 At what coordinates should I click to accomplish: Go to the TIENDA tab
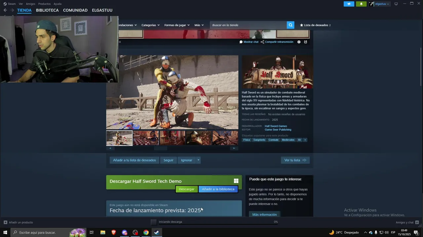pyautogui.click(x=24, y=10)
